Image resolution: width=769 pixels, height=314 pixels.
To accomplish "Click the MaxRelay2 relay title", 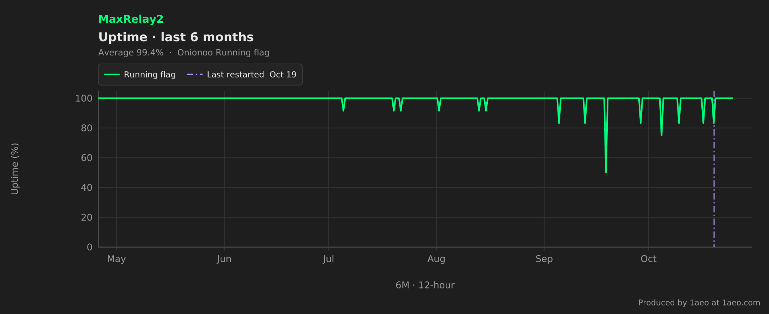I will tap(131, 19).
